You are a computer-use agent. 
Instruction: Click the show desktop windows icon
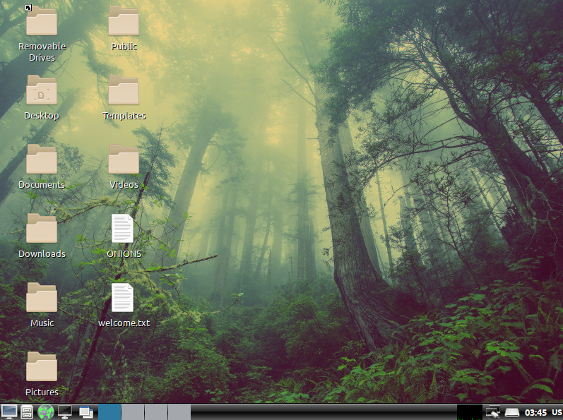86,412
